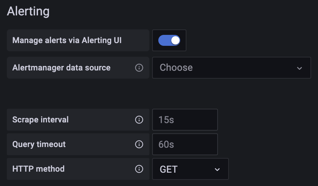Focus the Scrape interval 15s input field
318x186 pixels.
coord(185,120)
